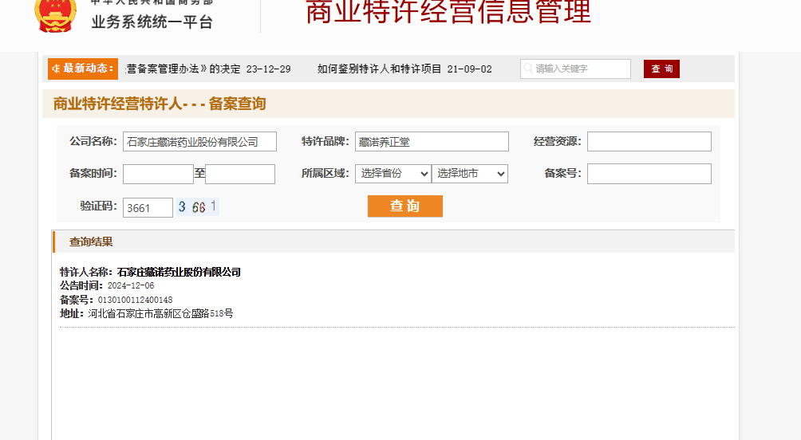
Task: Click the 公告时间 value 2024-12-06
Action: pyautogui.click(x=131, y=286)
